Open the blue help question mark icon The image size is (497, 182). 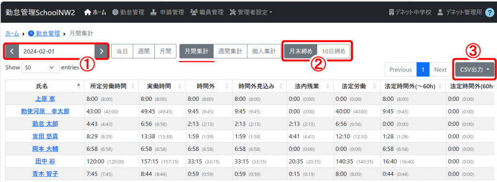tap(490, 12)
